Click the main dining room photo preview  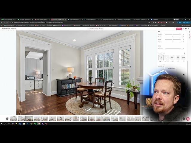(80, 73)
